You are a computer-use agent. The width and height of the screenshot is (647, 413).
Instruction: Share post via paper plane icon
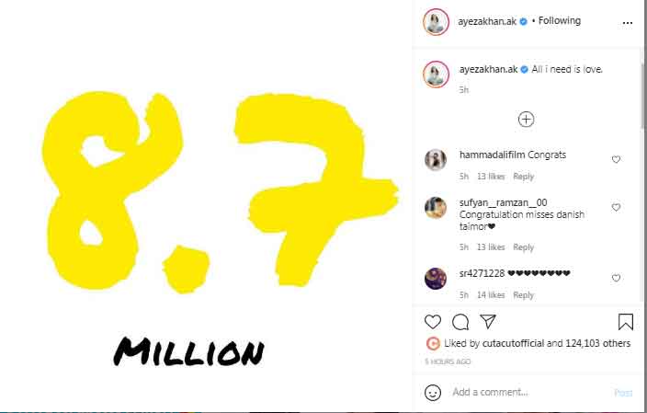(488, 322)
